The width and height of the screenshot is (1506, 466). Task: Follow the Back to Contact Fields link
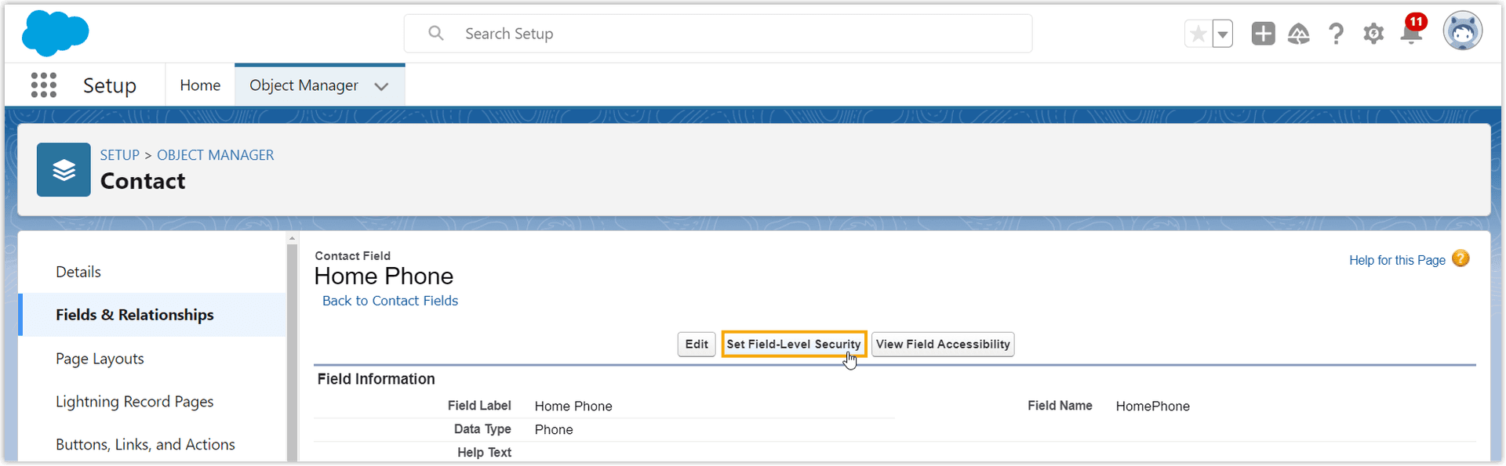click(390, 301)
